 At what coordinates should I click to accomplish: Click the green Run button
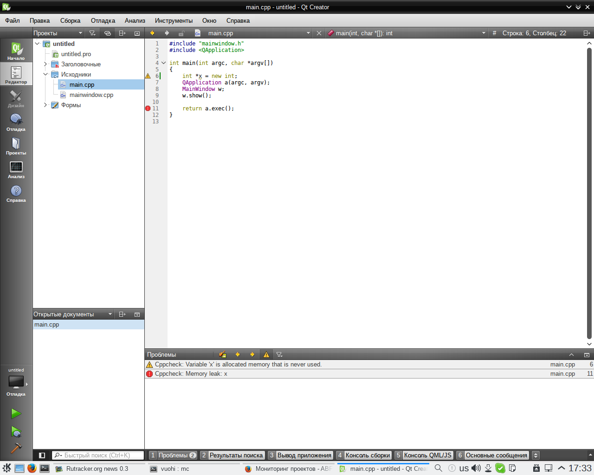pos(16,413)
